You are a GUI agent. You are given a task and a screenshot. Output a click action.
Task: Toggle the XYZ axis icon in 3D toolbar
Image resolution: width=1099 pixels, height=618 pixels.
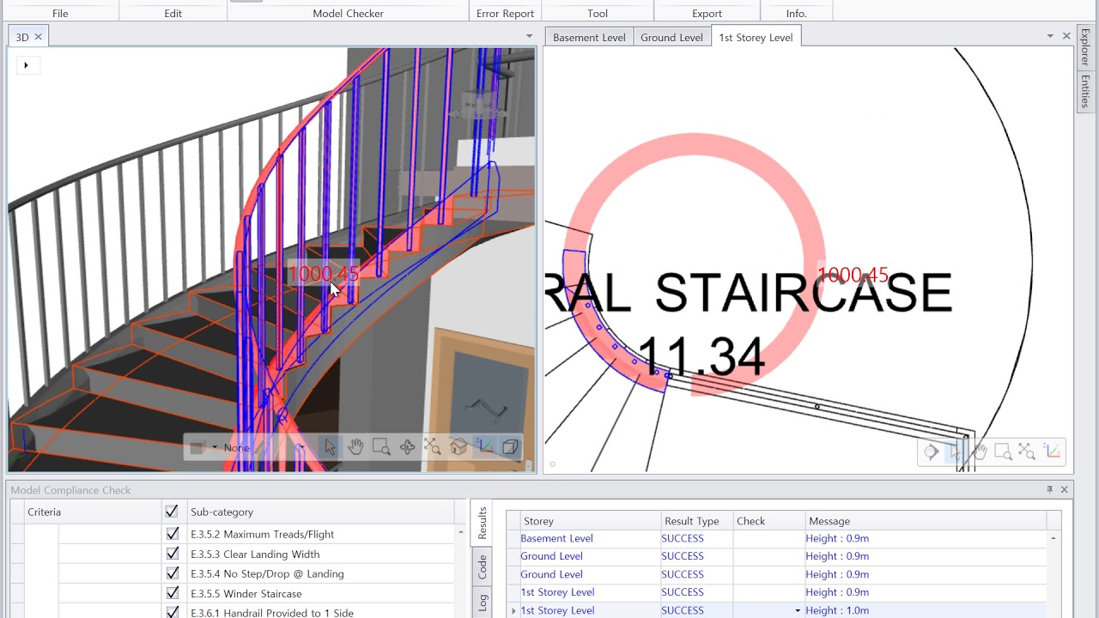485,447
